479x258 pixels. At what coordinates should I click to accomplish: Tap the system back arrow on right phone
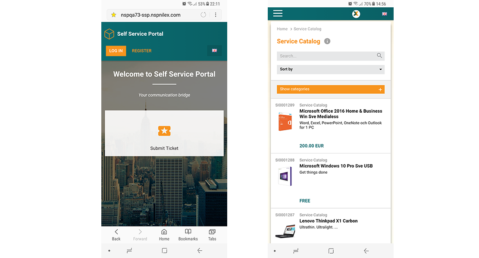click(x=366, y=251)
